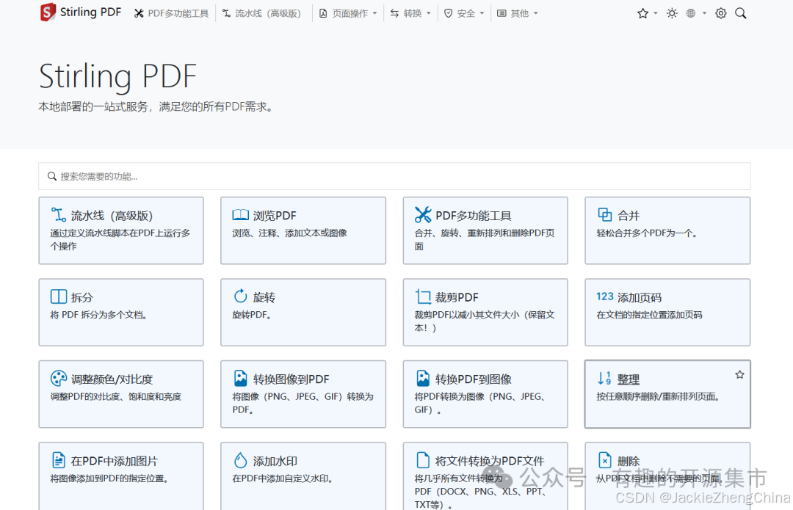Image resolution: width=793 pixels, height=510 pixels.
Task: Click the 流水线 (高级版) card icon
Action: (x=58, y=215)
